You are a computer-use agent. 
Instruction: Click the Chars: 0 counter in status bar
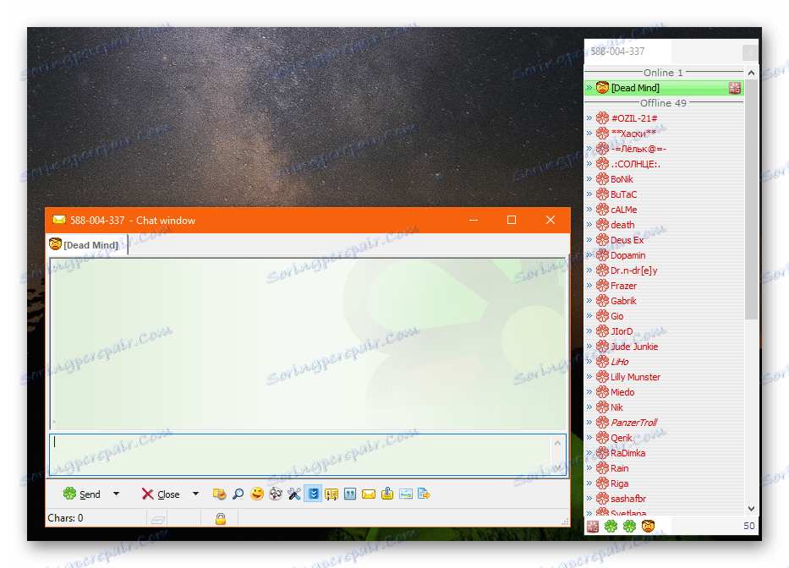point(65,518)
